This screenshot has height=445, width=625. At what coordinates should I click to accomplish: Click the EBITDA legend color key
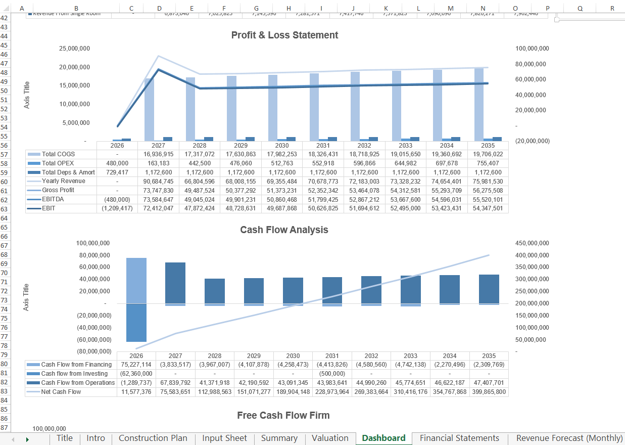35,200
